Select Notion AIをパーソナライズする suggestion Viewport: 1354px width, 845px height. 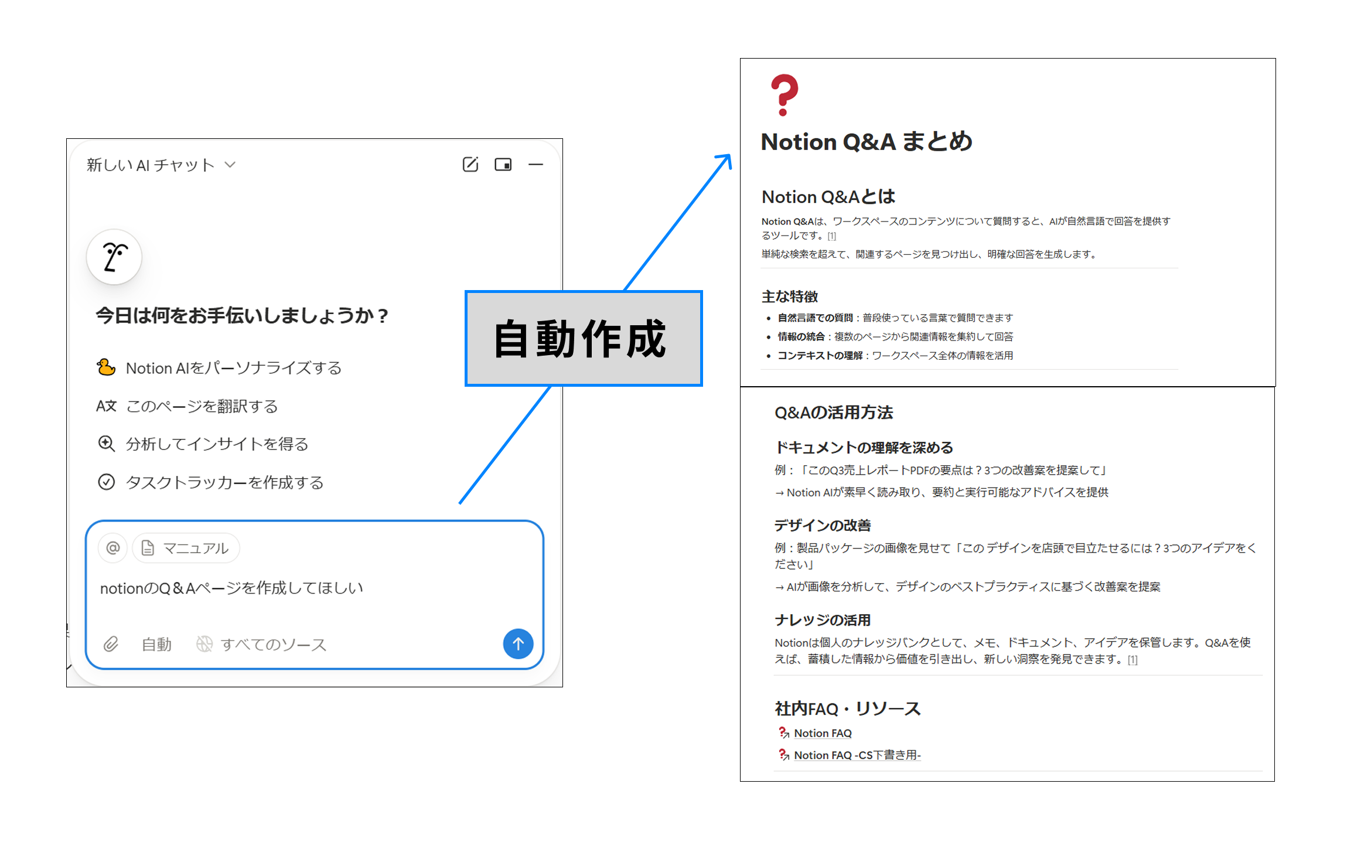tap(233, 368)
